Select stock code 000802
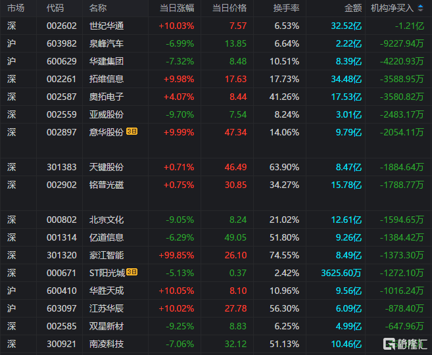The height and width of the screenshot is (355, 432). pos(61,220)
